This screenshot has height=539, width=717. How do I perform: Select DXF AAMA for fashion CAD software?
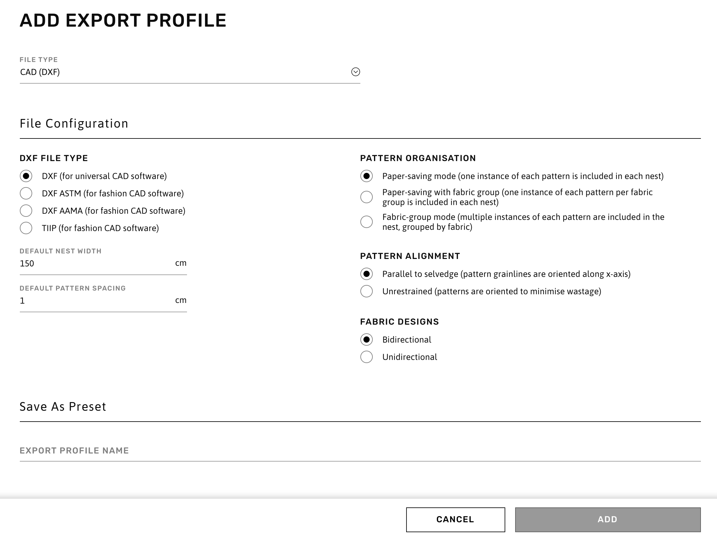tap(27, 211)
